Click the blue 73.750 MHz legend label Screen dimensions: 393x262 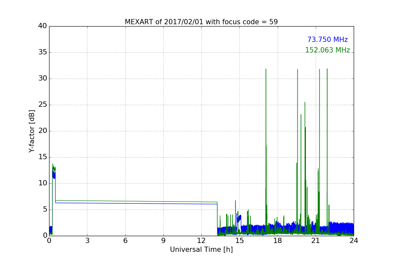point(327,40)
